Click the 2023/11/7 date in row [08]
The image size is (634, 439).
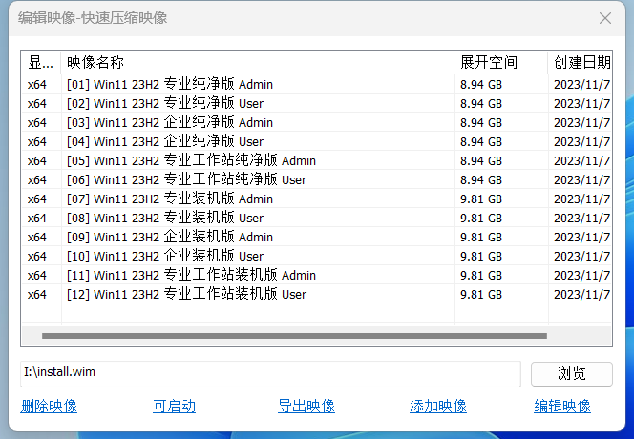coord(581,219)
